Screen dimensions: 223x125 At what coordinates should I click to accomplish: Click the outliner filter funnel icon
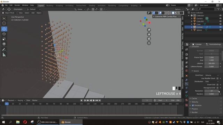(218, 9)
